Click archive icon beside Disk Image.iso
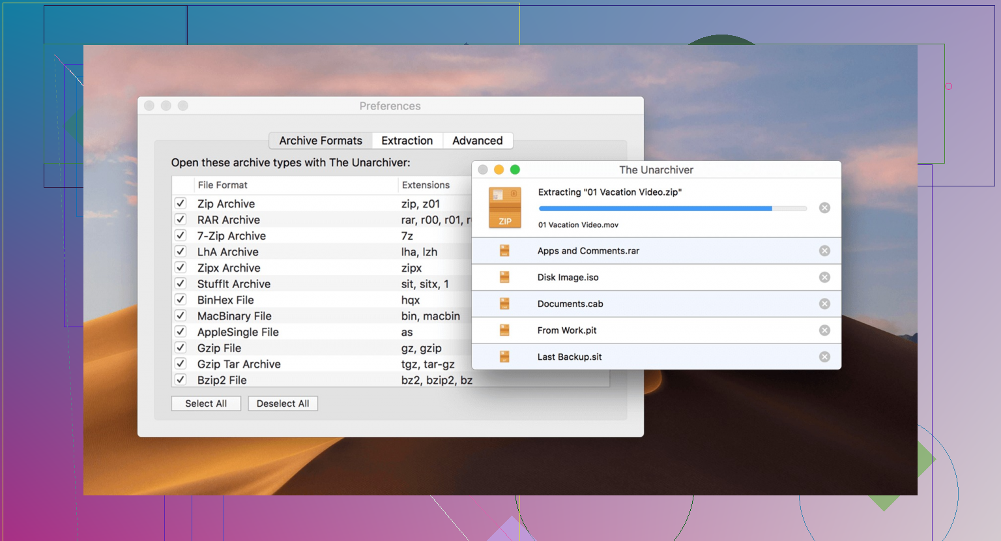 504,277
